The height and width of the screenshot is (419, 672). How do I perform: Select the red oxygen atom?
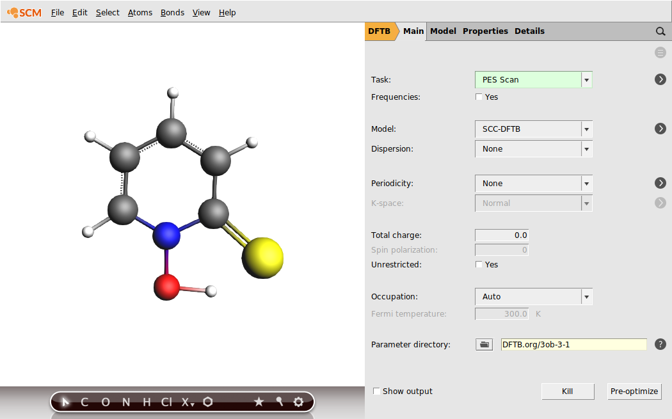(x=166, y=287)
